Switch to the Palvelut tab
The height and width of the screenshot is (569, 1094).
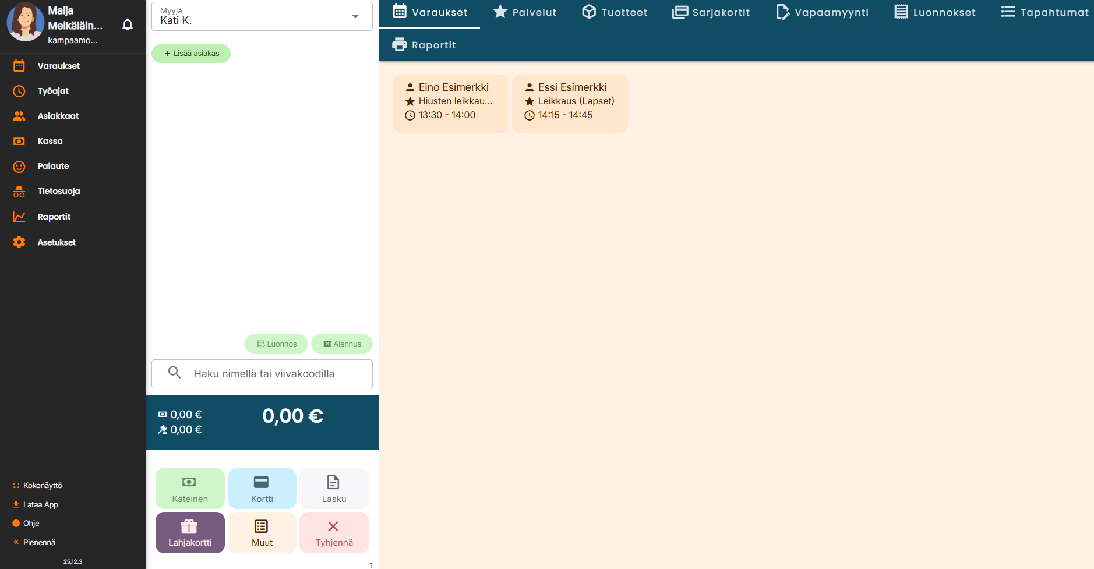(x=525, y=12)
